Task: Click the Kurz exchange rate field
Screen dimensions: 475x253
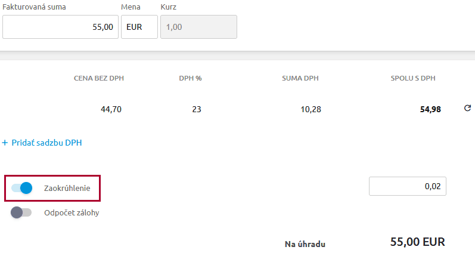Action: pyautogui.click(x=198, y=27)
